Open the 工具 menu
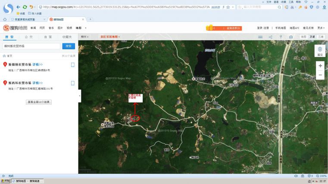 tap(291, 2)
